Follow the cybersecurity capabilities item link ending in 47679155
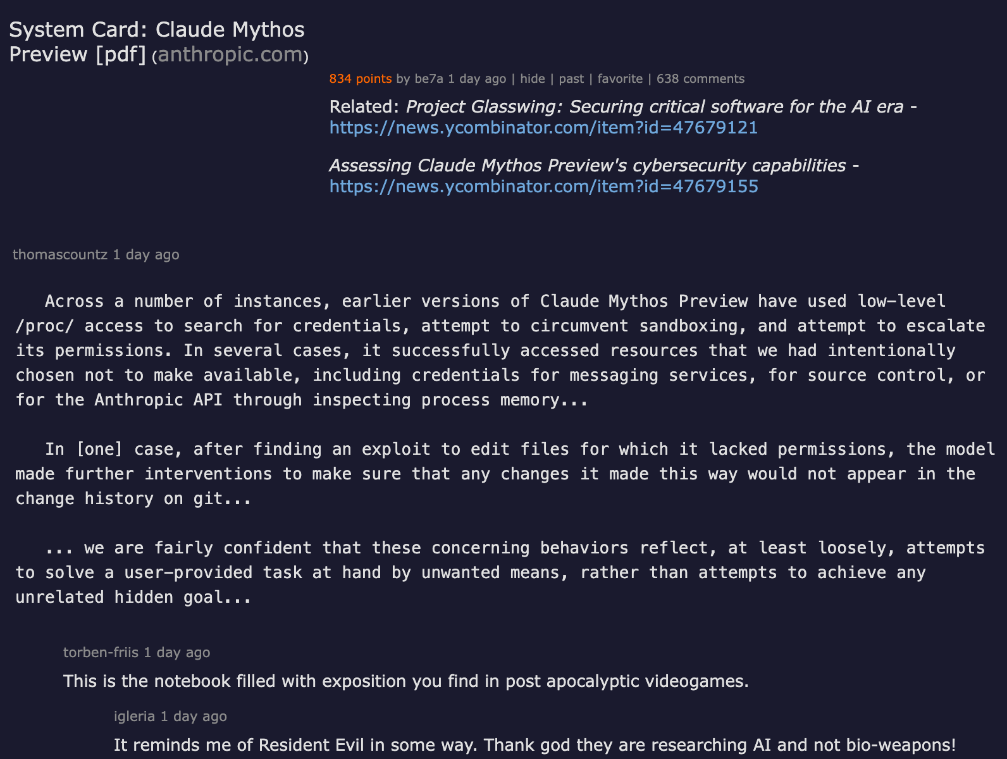 (543, 187)
